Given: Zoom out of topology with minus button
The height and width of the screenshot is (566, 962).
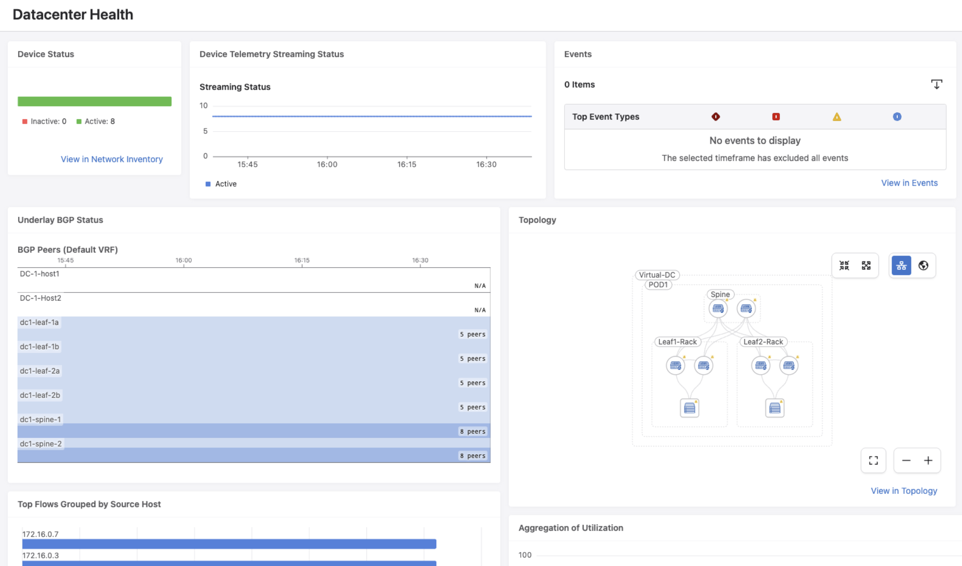Looking at the screenshot, I should [x=906, y=460].
